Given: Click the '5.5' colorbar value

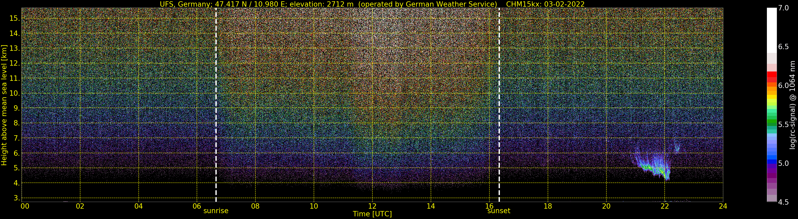Looking at the screenshot, I should (x=783, y=125).
